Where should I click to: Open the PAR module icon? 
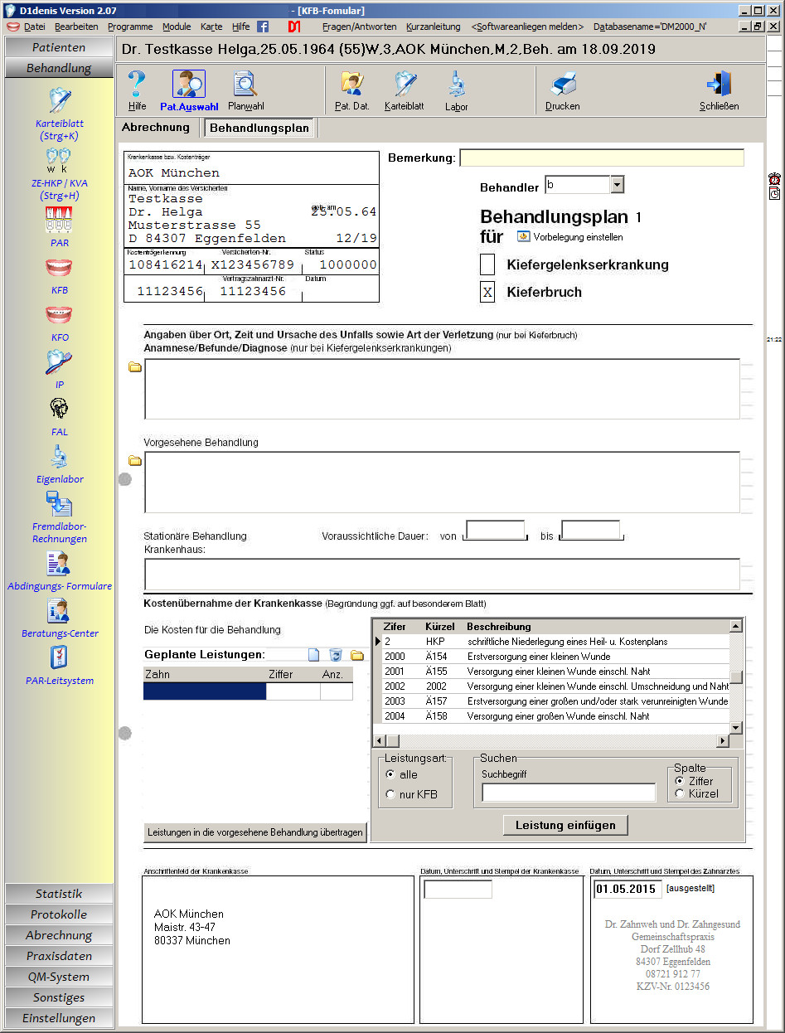tap(59, 220)
